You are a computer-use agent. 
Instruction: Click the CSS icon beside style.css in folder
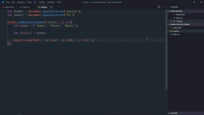[x=171, y=34]
